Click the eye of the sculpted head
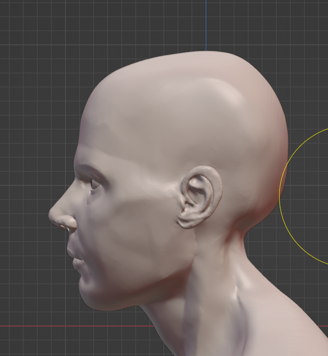Image resolution: width=328 pixels, height=356 pixels. (x=95, y=184)
